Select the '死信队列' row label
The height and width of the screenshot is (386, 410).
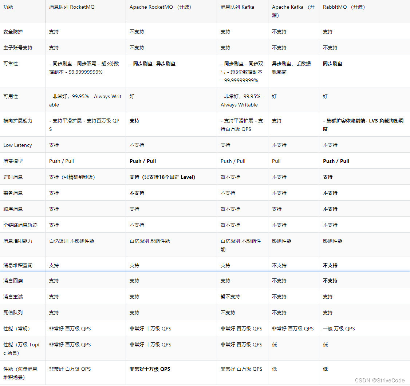click(13, 313)
